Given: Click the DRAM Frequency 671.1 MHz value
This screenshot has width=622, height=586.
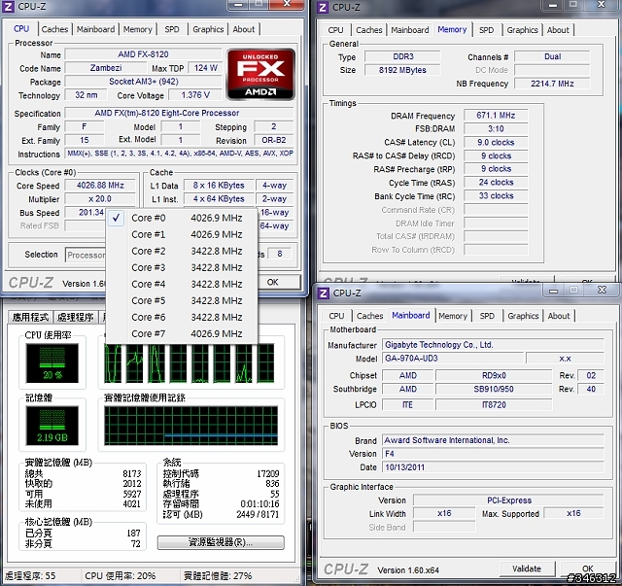Looking at the screenshot, I should (496, 116).
